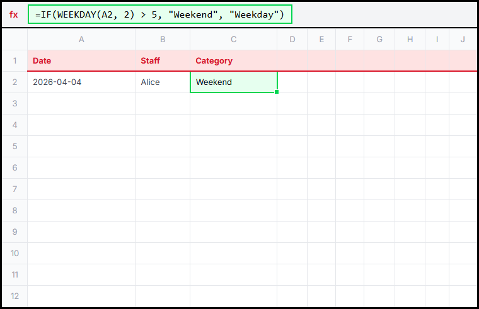Select column J header
This screenshot has width=479, height=309.
tap(463, 40)
